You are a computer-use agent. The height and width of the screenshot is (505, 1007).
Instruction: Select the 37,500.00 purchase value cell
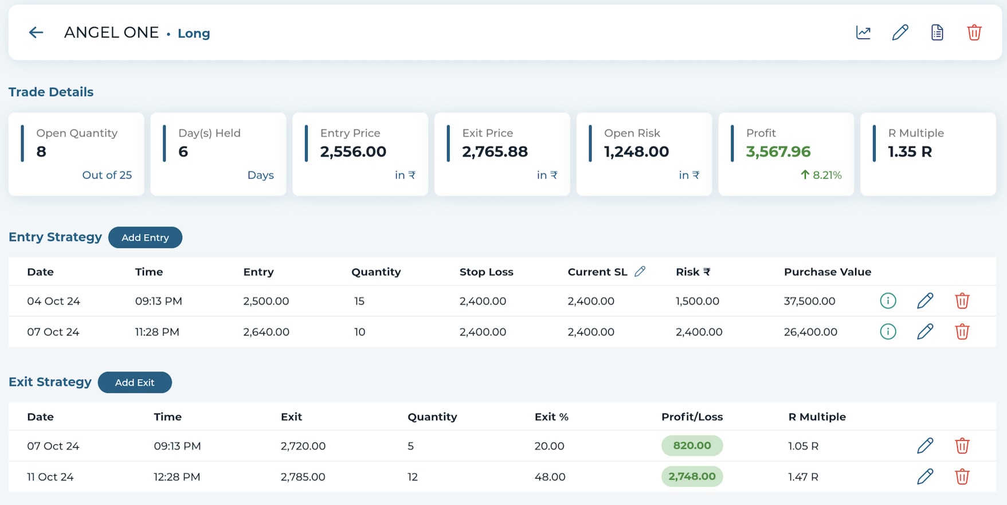click(x=810, y=301)
